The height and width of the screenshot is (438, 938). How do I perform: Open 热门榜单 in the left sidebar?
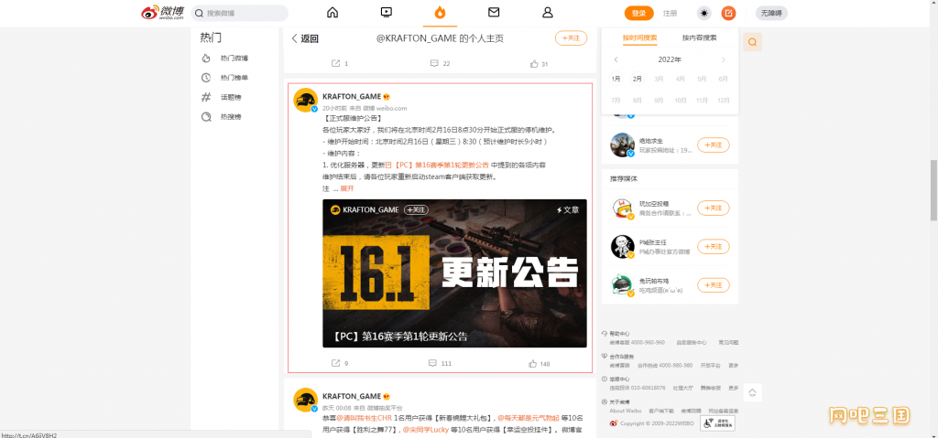tap(234, 78)
